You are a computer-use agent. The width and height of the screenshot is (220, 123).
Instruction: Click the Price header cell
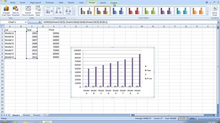(54, 30)
